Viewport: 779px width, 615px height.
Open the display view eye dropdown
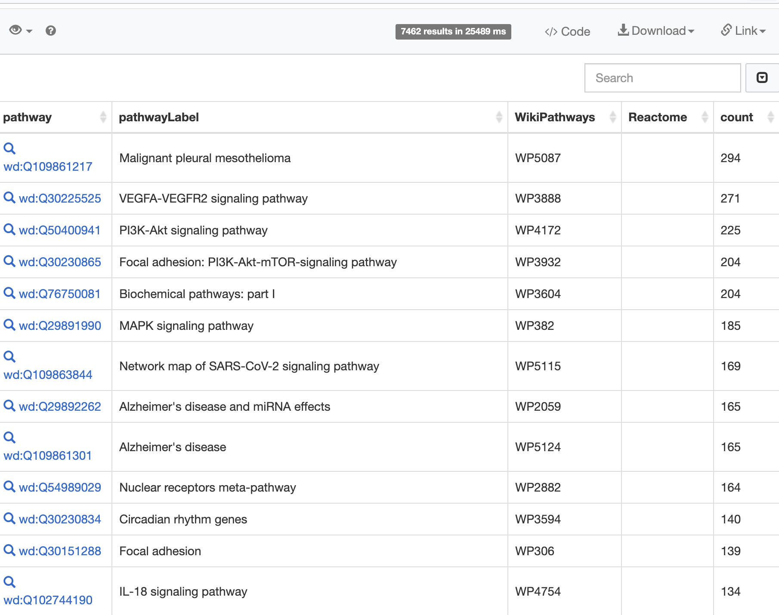click(20, 31)
